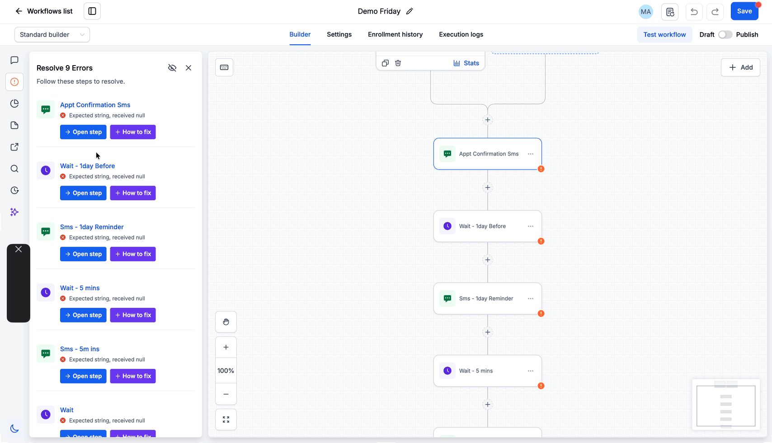Click the duplicate copy icon beside trash

coord(385,63)
